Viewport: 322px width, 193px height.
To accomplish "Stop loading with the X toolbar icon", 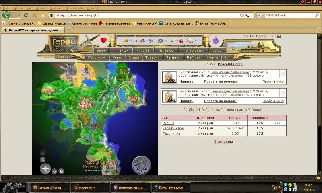I will point(35,15).
